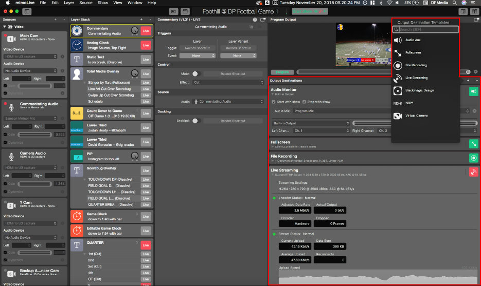The image size is (481, 286).
Task: Select the Game Clock layer icon
Action: [77, 216]
